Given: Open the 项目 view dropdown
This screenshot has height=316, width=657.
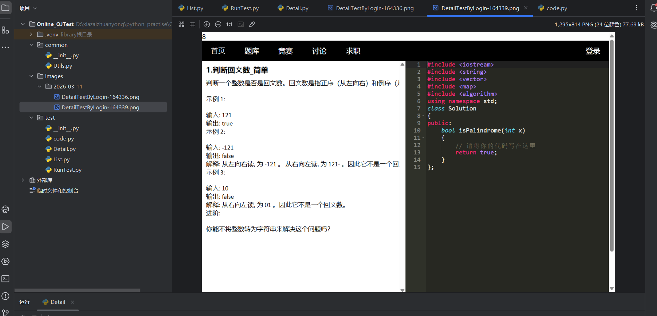Looking at the screenshot, I should [x=28, y=8].
